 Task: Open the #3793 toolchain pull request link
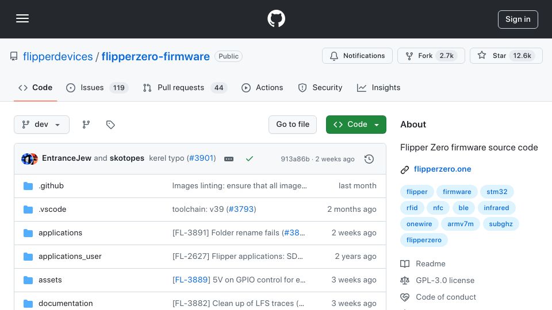tap(241, 209)
